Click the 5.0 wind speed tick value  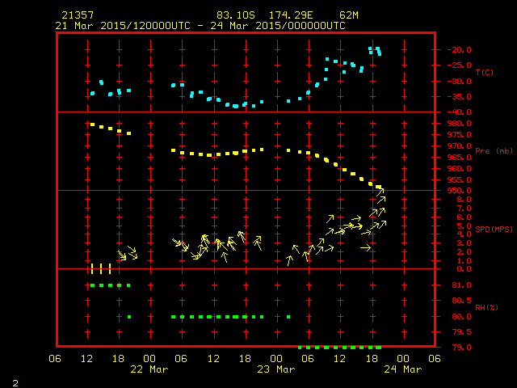point(464,226)
